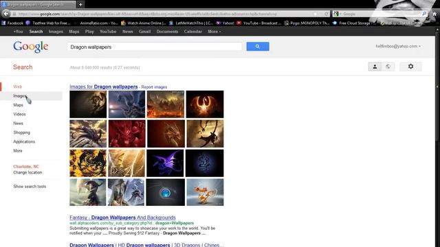Screen dimensions: 440x247
Task: Open Fantasy - Dragon Wallpapers And Backgrounds result
Action: [x=122, y=217]
